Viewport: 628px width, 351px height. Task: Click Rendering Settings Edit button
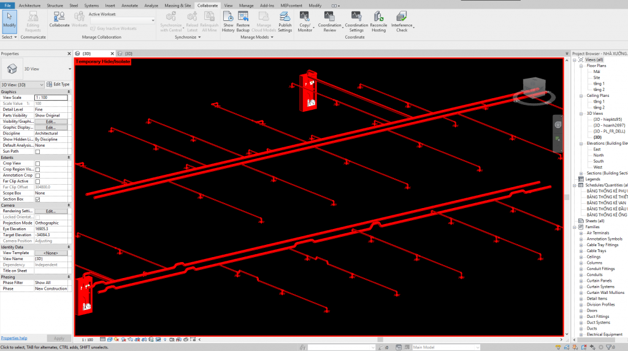(x=50, y=211)
